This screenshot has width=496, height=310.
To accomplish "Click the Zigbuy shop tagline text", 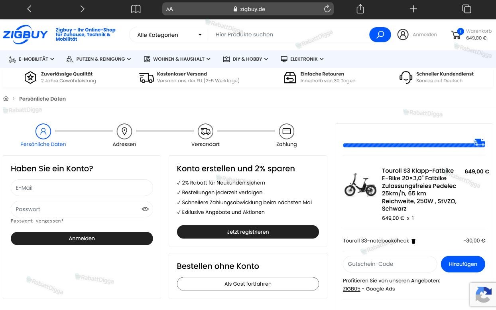I will pyautogui.click(x=85, y=35).
